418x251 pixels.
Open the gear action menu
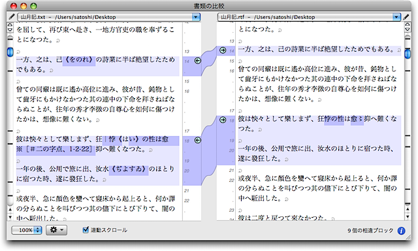click(x=56, y=230)
